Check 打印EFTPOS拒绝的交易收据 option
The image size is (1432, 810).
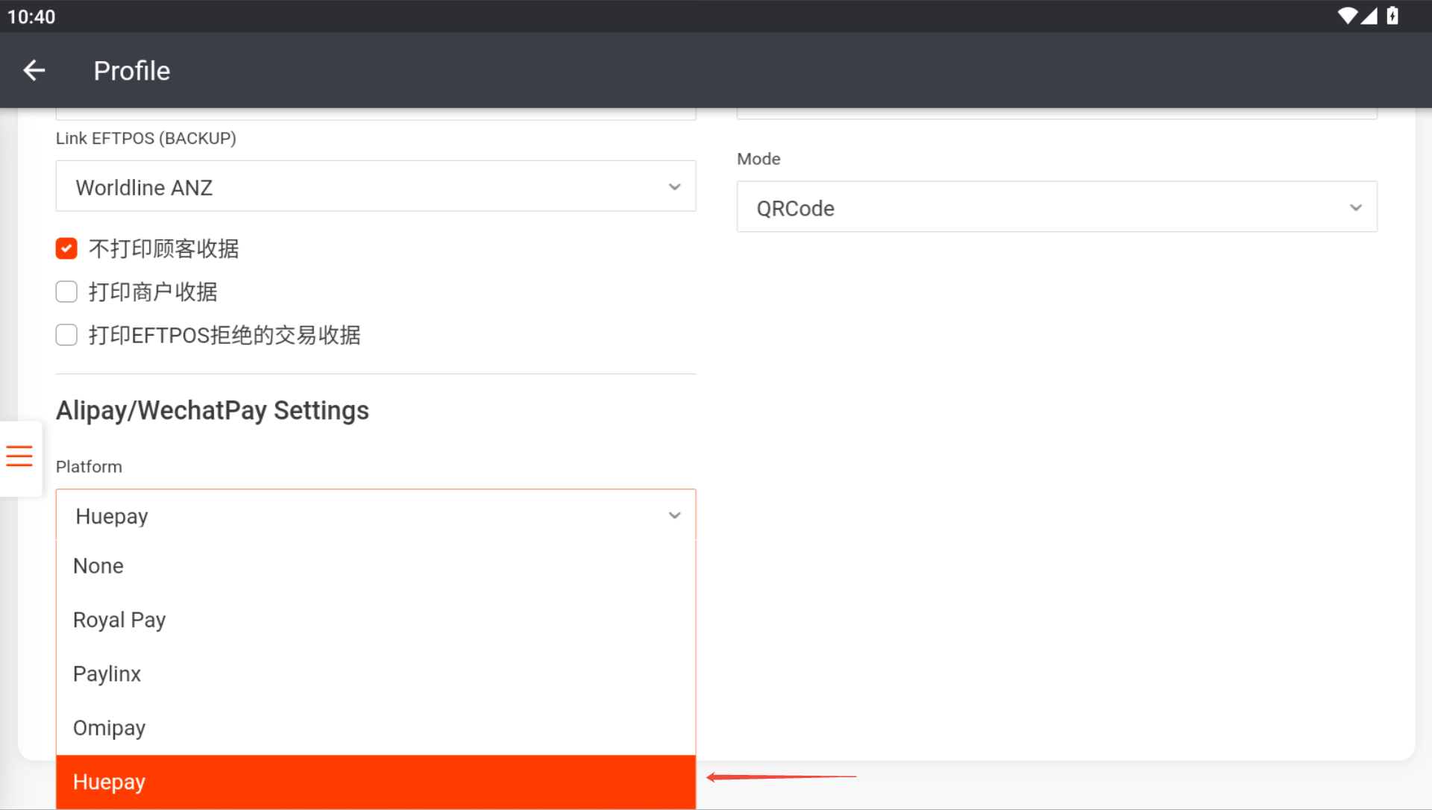(x=66, y=335)
